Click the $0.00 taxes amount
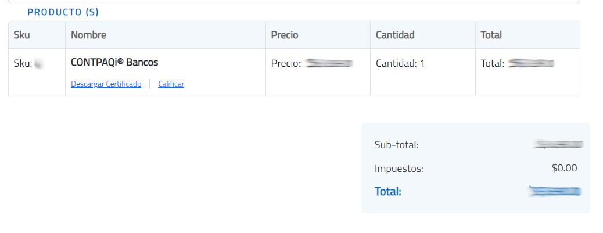 click(564, 169)
